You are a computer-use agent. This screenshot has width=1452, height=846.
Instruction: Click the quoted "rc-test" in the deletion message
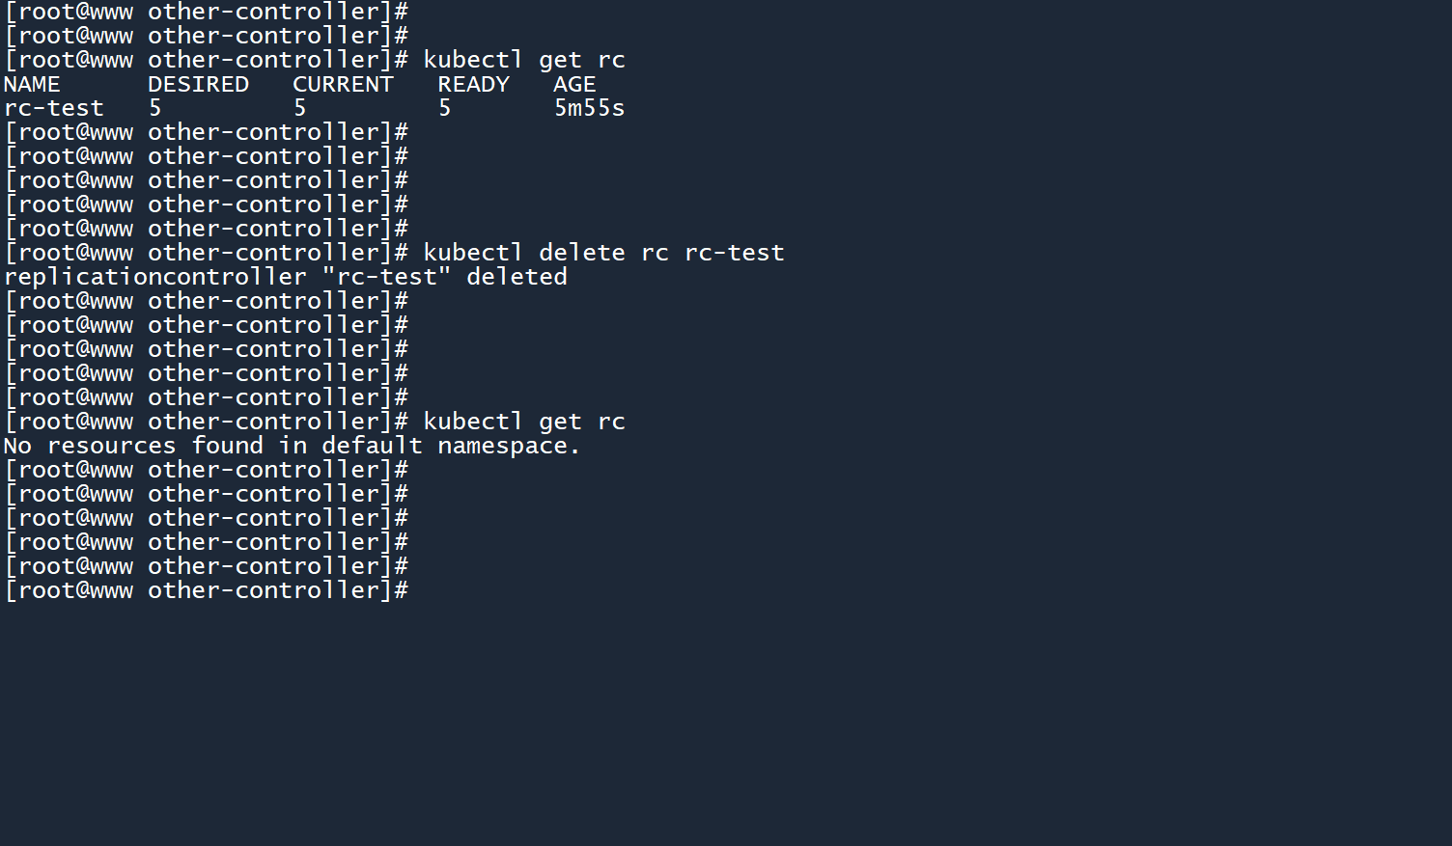386,277
